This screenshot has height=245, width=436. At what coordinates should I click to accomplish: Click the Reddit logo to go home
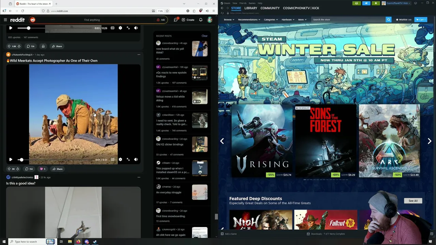pos(17,20)
